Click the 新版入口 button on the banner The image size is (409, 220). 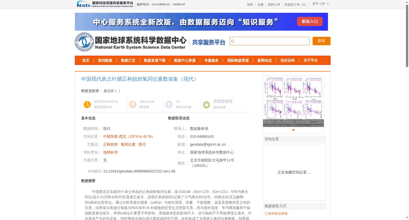[x=310, y=21]
